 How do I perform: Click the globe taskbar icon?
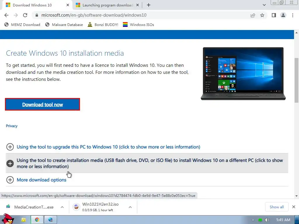(51, 220)
